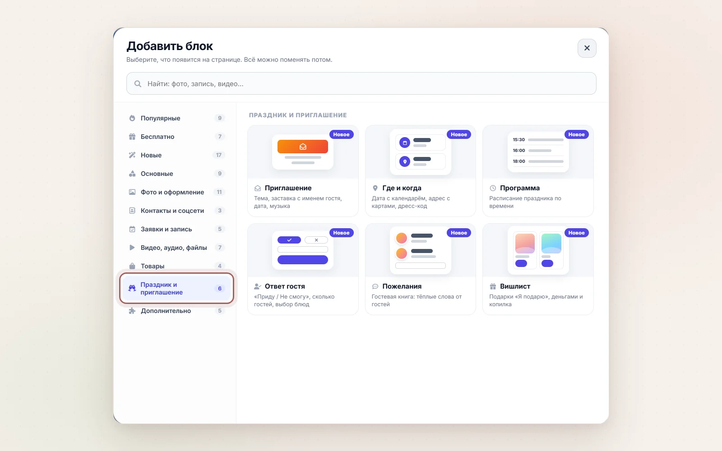Add the Вишлист block preview

(x=538, y=251)
